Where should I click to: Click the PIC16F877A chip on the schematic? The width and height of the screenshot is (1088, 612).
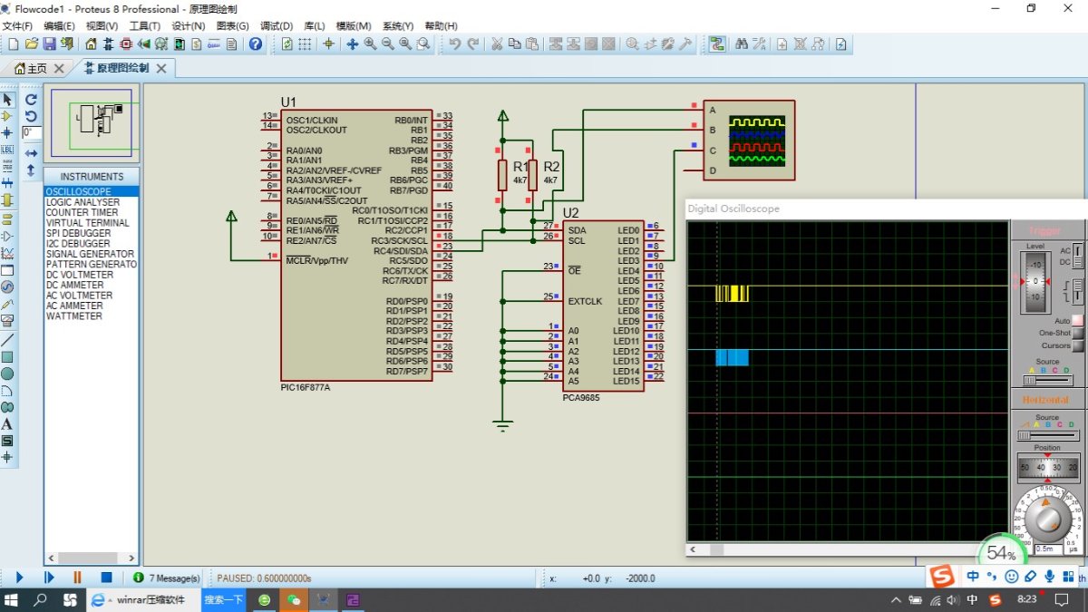coord(356,246)
